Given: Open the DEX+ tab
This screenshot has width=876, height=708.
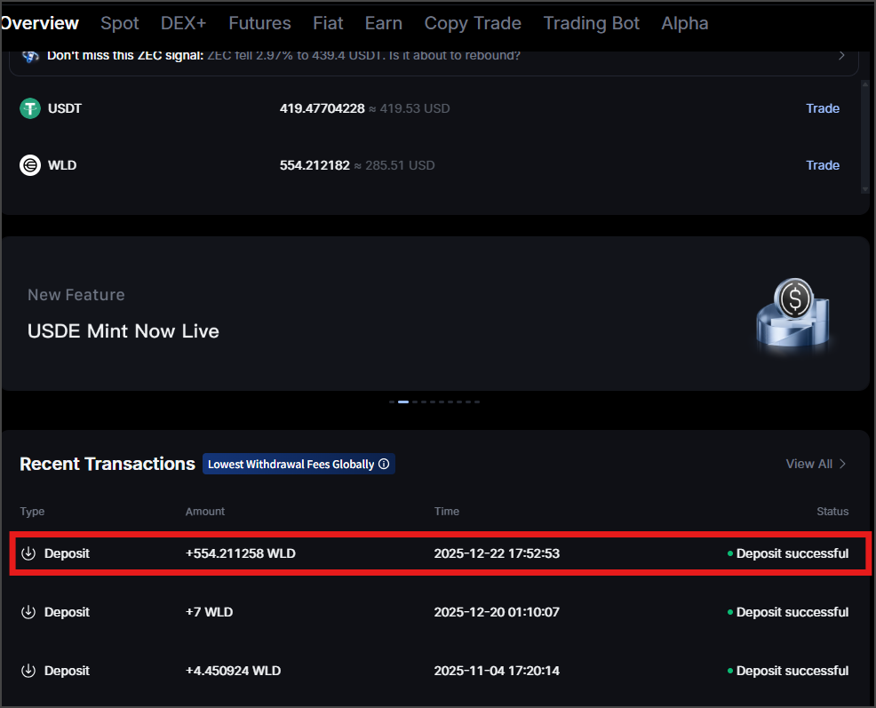Looking at the screenshot, I should [x=183, y=23].
